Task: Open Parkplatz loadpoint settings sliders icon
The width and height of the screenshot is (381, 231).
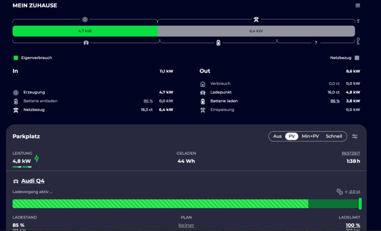Action: coord(355,136)
